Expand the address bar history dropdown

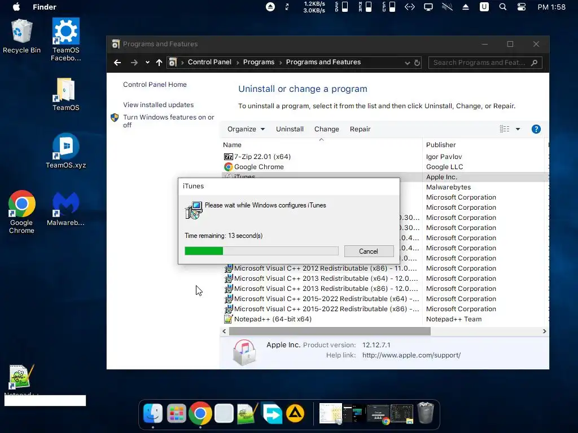[x=408, y=63]
